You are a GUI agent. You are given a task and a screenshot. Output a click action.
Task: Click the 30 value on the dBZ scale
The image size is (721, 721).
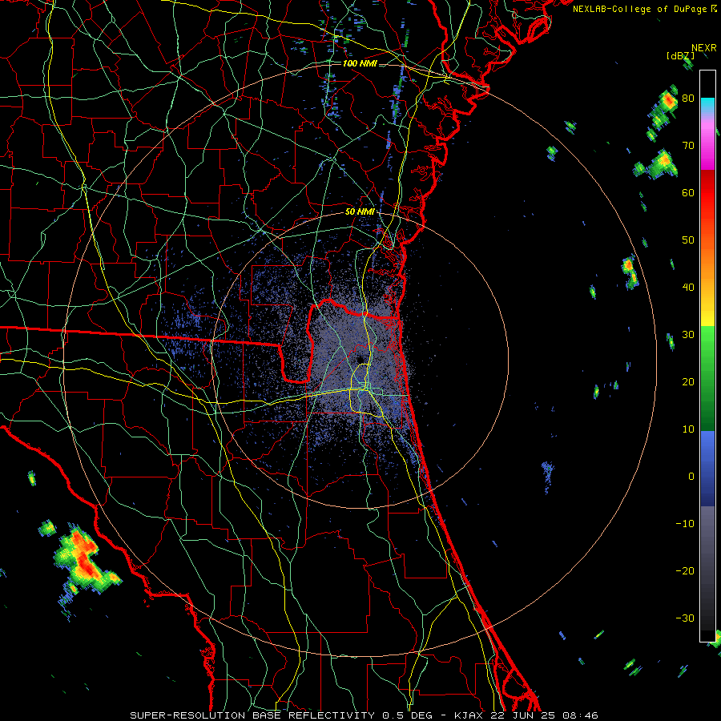point(688,335)
